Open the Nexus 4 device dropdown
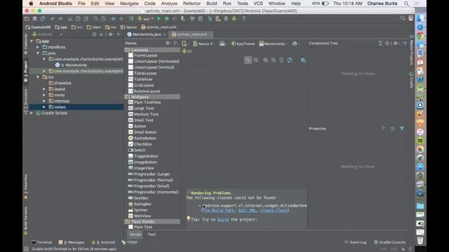This screenshot has width=449, height=252. coord(204,43)
